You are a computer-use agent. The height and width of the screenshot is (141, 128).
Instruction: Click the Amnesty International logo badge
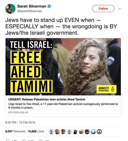click(106, 89)
